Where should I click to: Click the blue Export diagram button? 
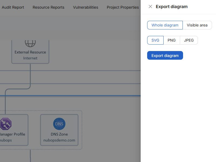pos(165,56)
